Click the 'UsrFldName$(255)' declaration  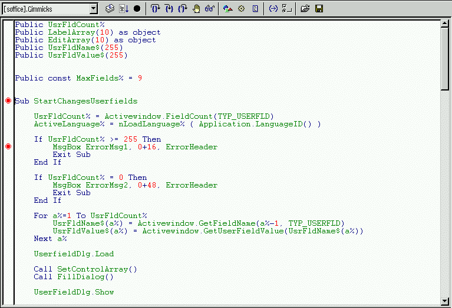pos(85,48)
